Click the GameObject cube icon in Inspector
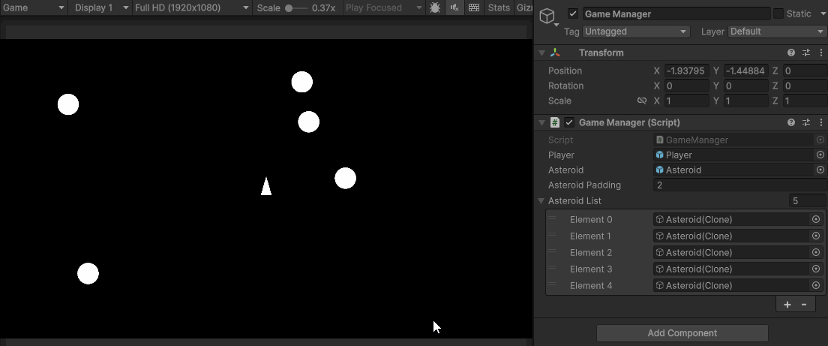 [547, 16]
